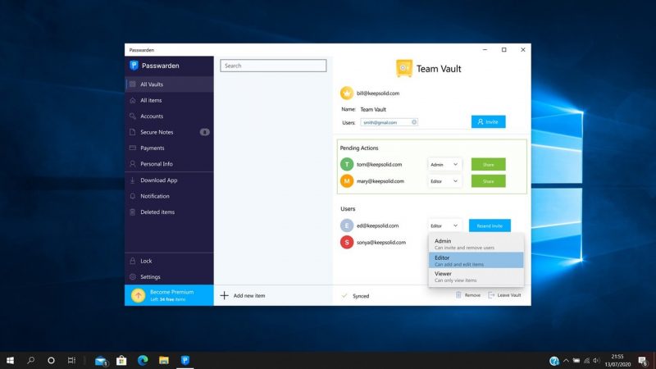This screenshot has height=369, width=656.
Task: Select All Vaults in sidebar
Action: [x=169, y=84]
